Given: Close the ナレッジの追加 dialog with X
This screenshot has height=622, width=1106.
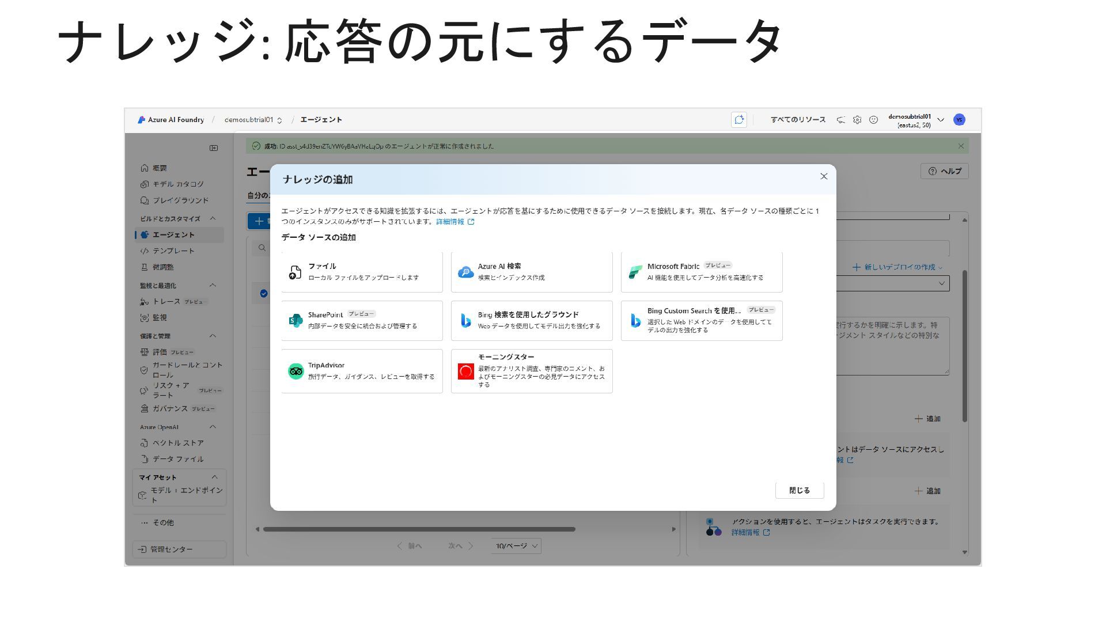Looking at the screenshot, I should coord(824,176).
